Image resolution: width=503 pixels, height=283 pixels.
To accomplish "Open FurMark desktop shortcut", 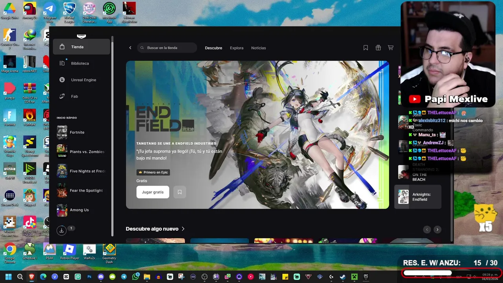I will click(x=29, y=118).
